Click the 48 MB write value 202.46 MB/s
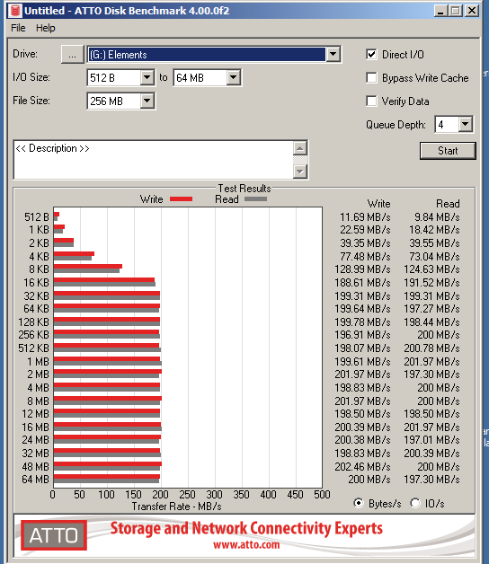489x564 pixels. tap(362, 466)
